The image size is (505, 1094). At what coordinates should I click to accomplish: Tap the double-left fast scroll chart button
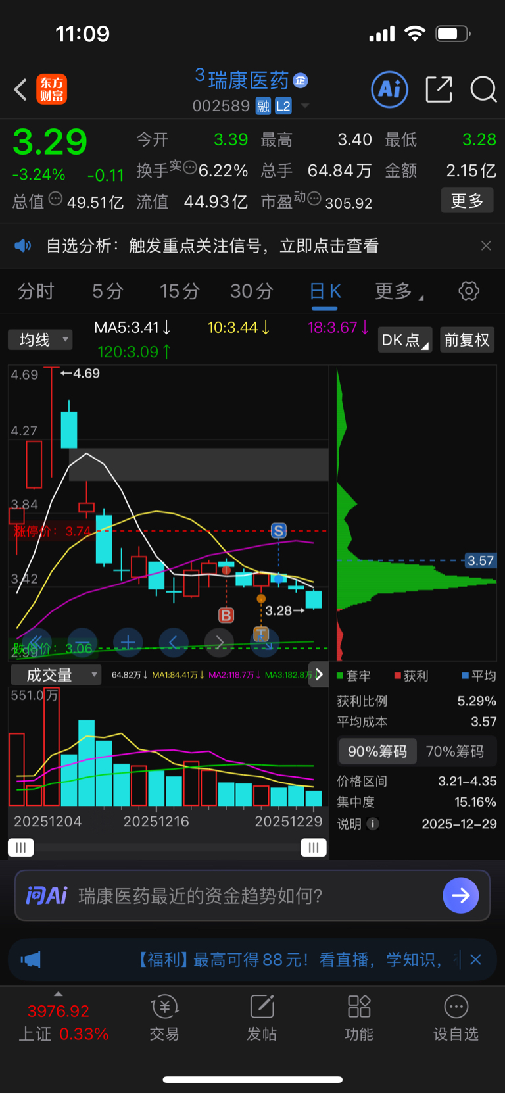click(36, 642)
